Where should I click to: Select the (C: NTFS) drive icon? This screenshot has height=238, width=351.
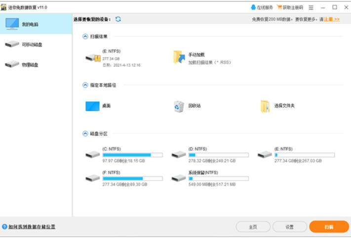tap(92, 154)
